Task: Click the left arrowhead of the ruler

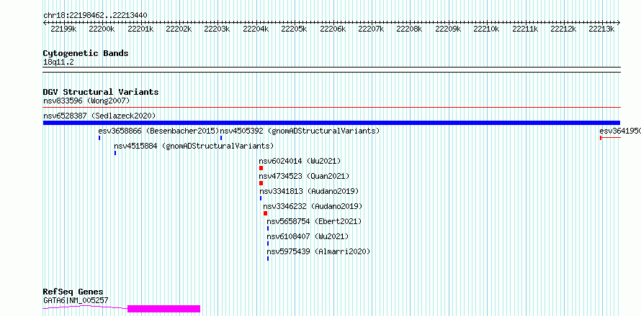Action: pos(45,22)
